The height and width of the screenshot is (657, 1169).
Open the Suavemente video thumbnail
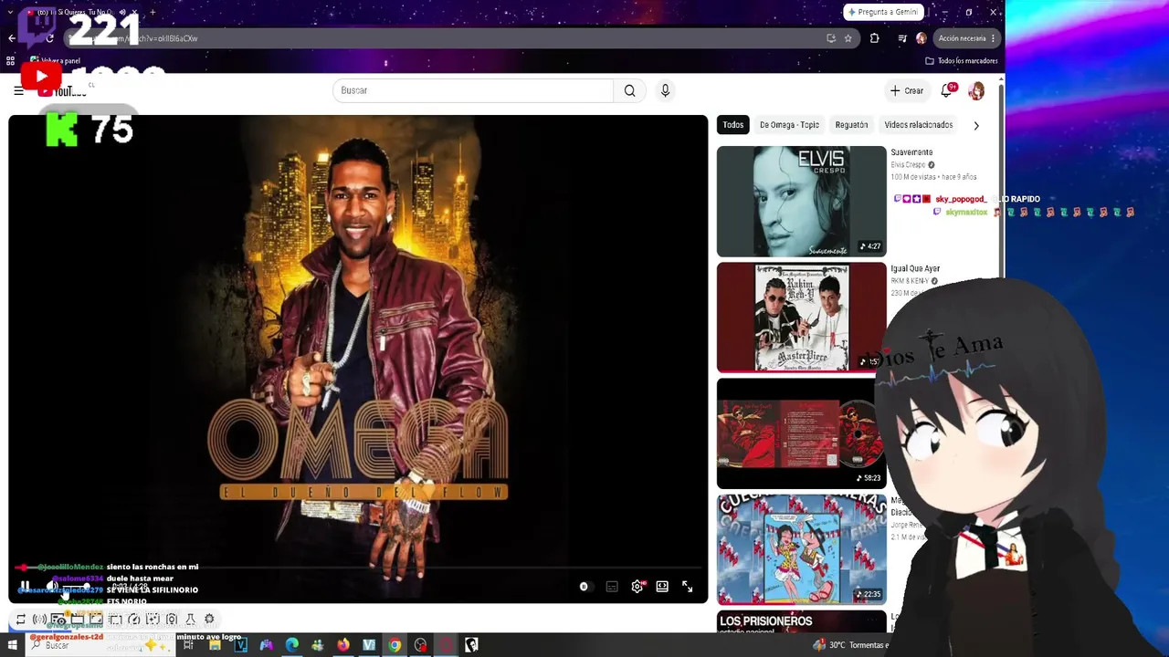click(x=801, y=201)
